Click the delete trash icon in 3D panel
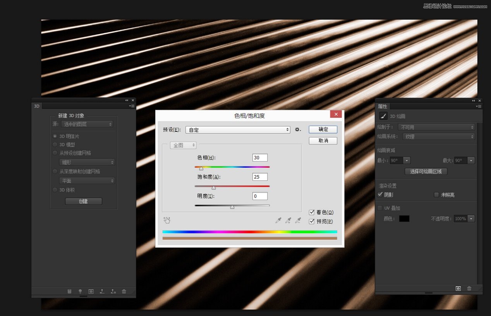The image size is (491, 316). (124, 291)
